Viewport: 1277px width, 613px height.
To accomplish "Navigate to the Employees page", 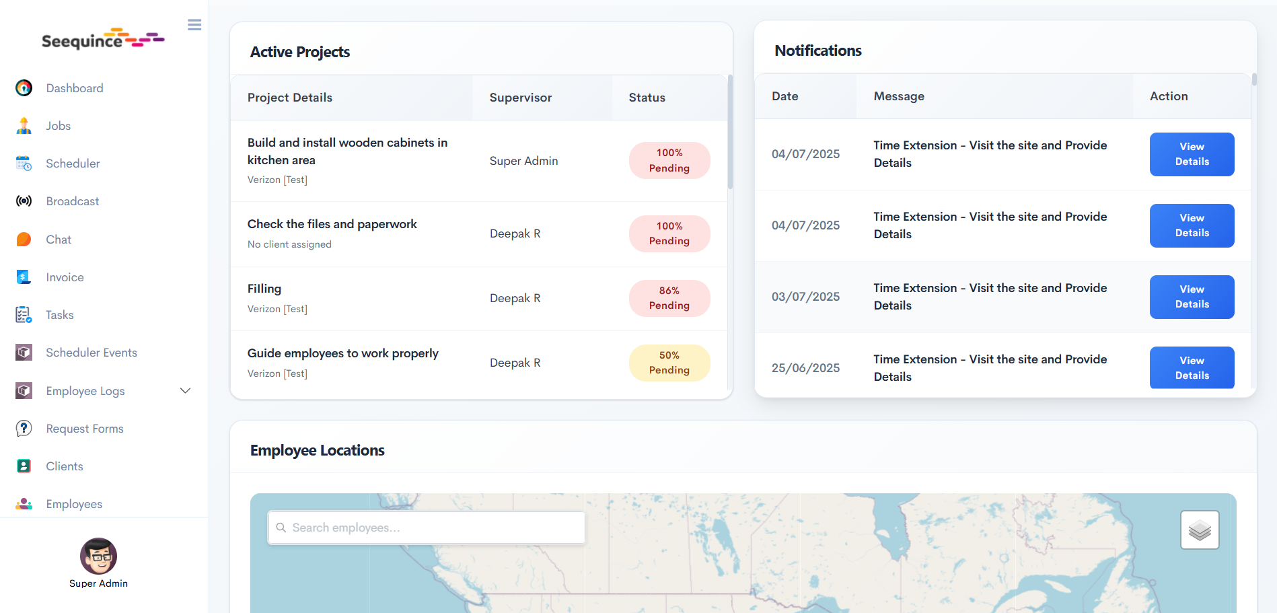I will click(x=74, y=503).
